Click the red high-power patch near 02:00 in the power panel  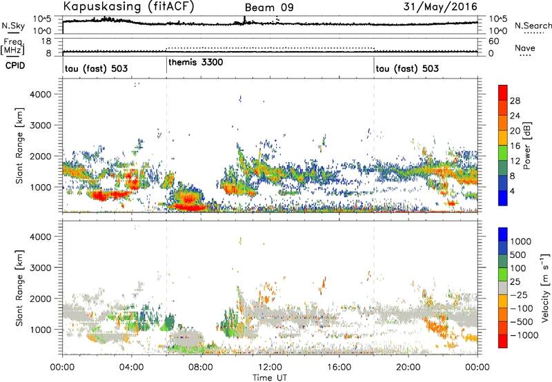[100, 195]
